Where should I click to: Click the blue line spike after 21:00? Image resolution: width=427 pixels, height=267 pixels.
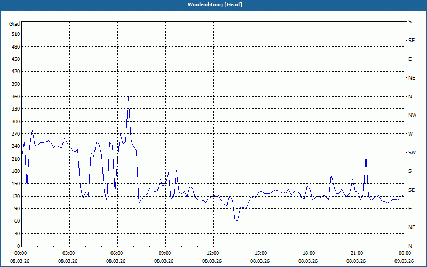click(x=366, y=155)
